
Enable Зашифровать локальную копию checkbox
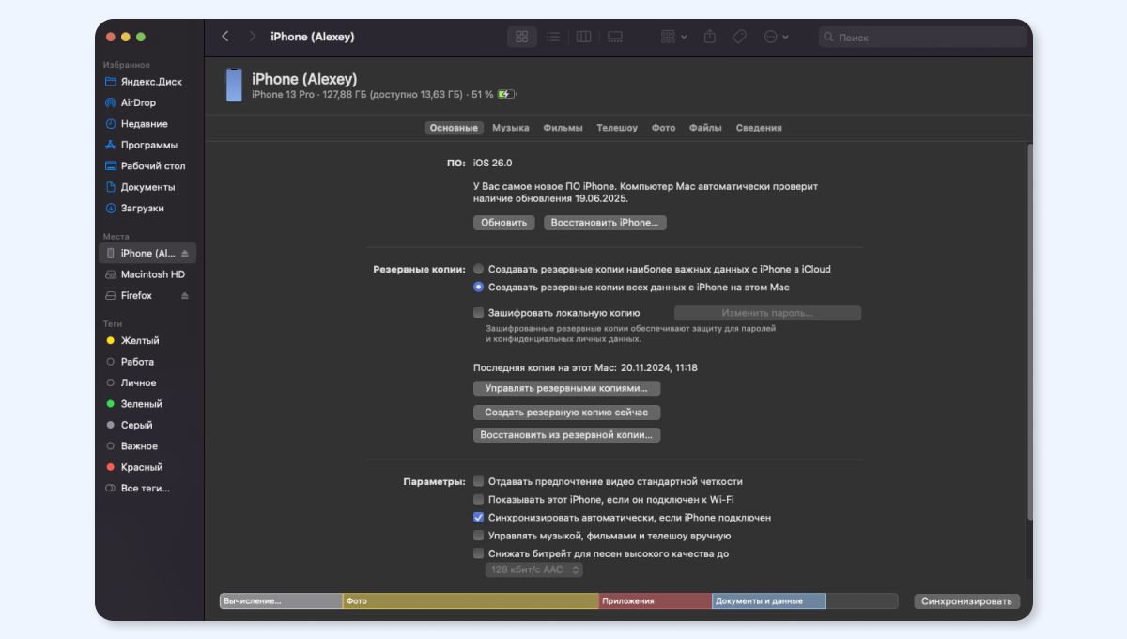click(x=479, y=313)
